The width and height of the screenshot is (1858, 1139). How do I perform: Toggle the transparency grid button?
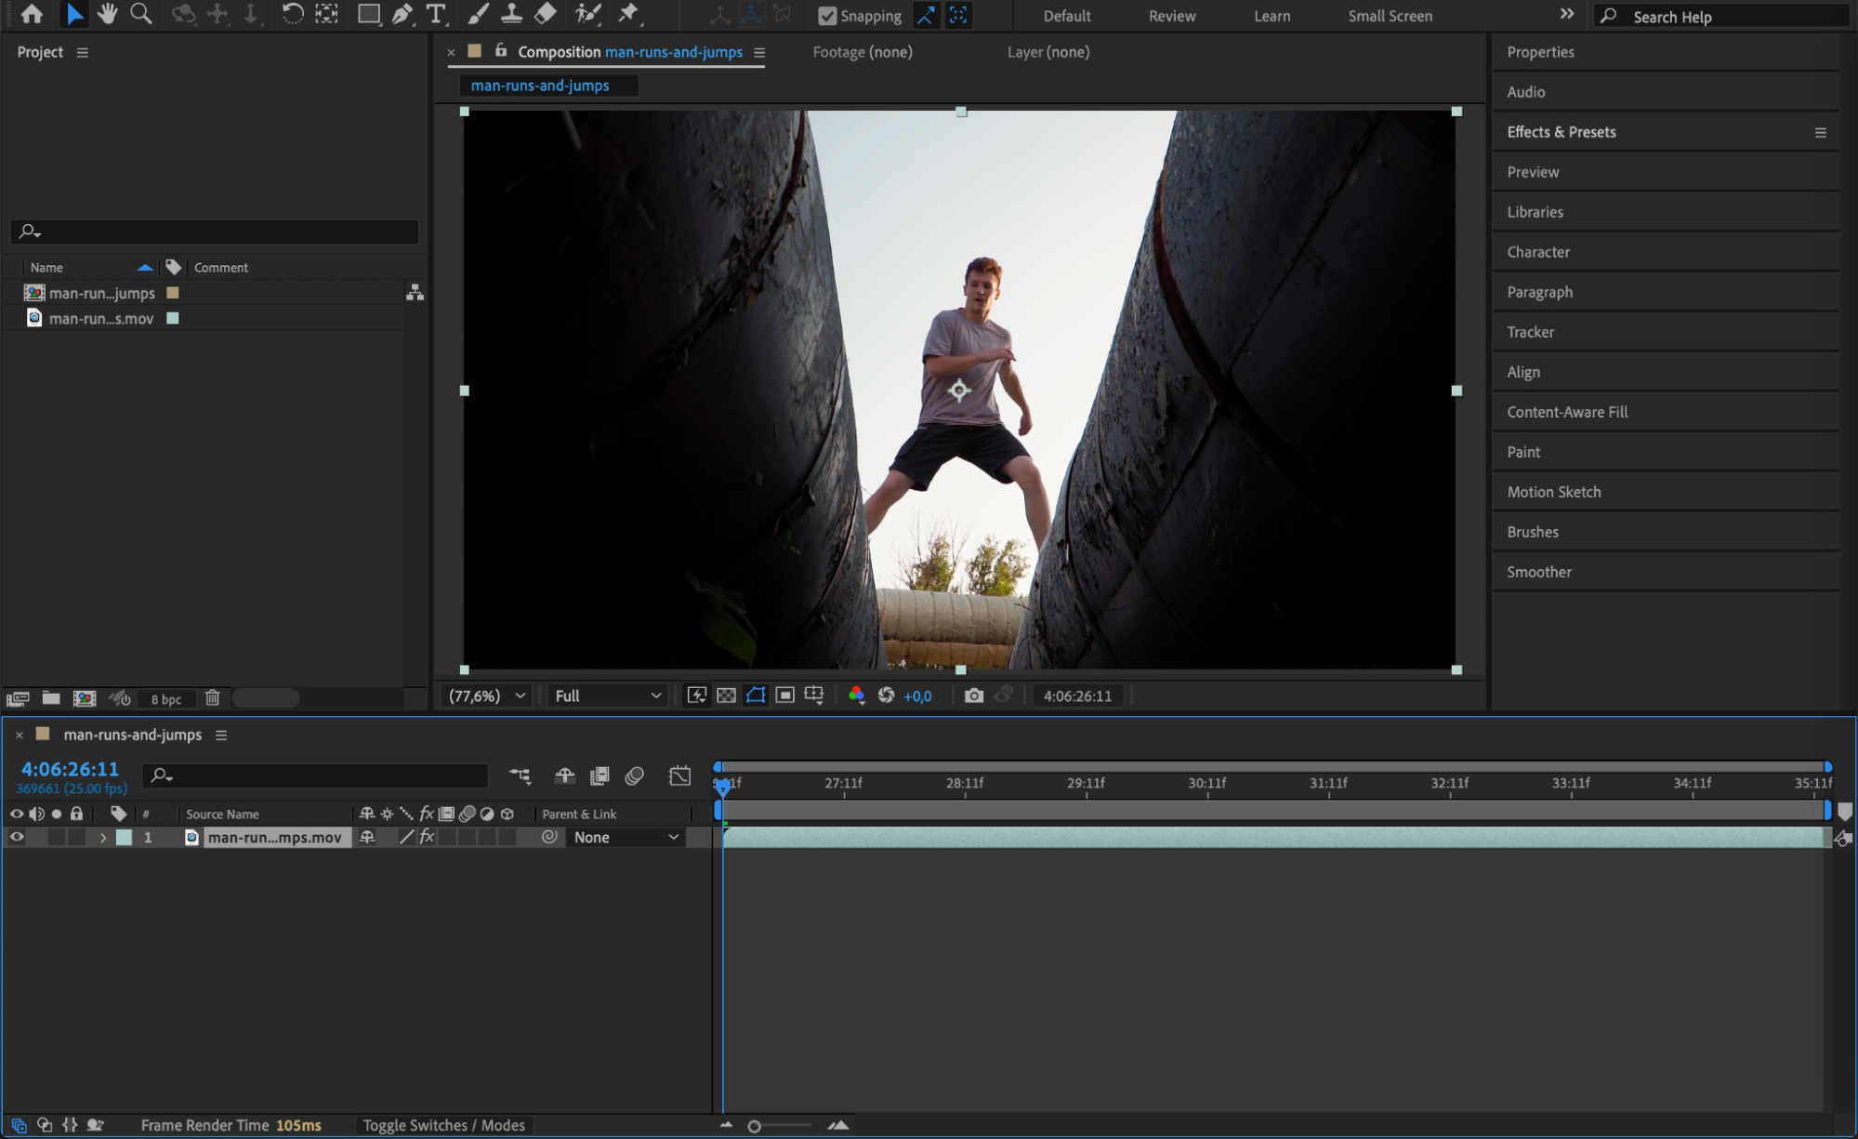click(x=726, y=695)
